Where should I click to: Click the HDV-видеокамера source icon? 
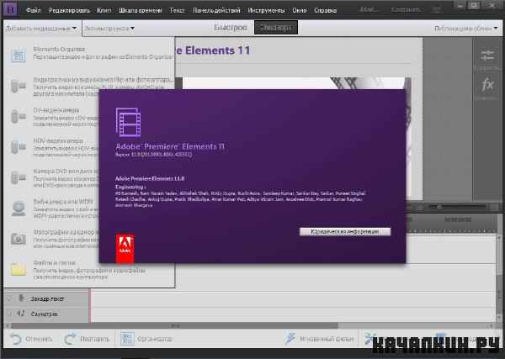click(x=19, y=146)
